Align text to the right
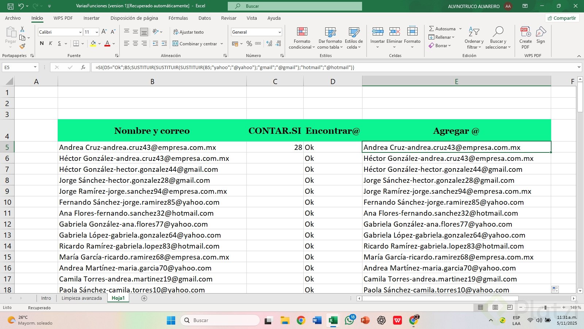The image size is (584, 329). (x=144, y=44)
